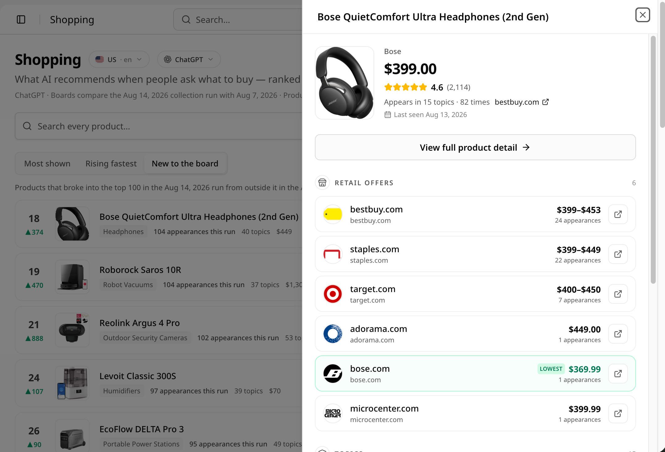The image size is (665, 452).
Task: Click the Levoit Classic 300S thumbnail
Action: coord(72,383)
